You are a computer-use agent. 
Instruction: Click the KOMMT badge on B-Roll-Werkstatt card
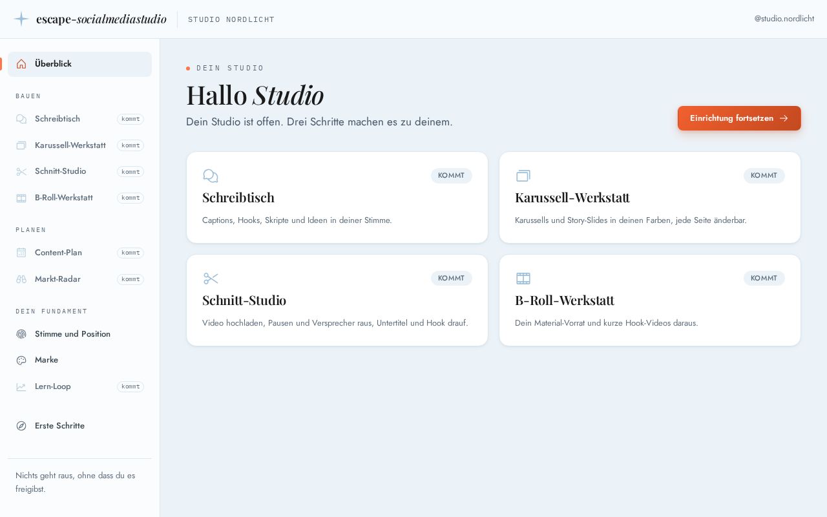(x=764, y=279)
